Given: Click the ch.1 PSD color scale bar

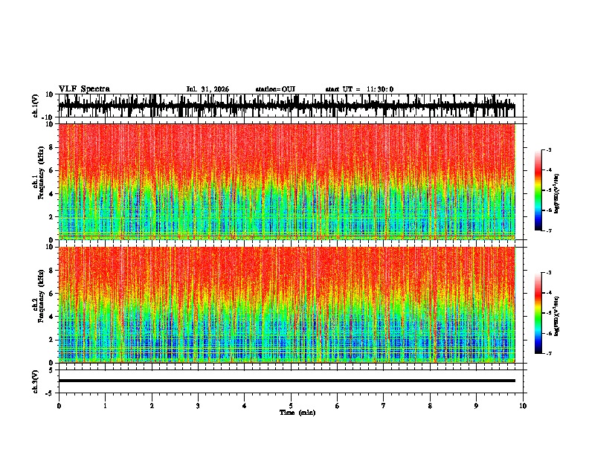Looking at the screenshot, I should (x=538, y=190).
